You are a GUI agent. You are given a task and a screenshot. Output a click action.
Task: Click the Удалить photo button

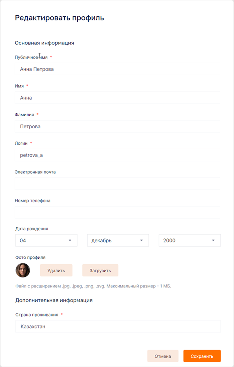coord(56,270)
